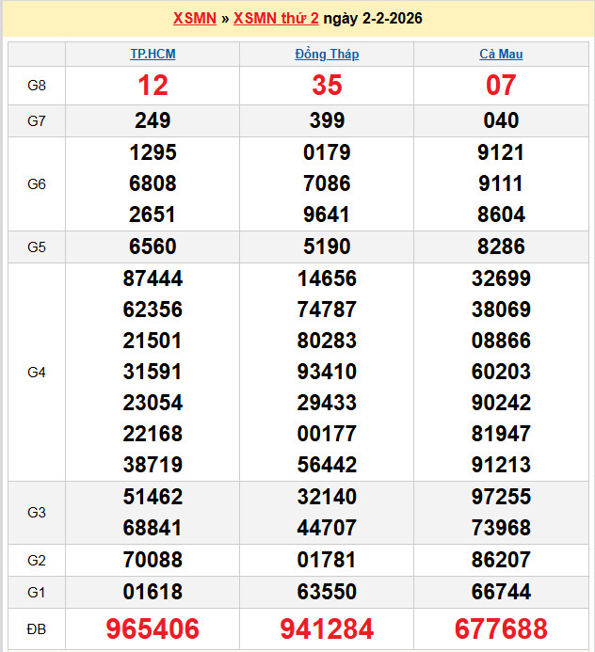Image resolution: width=595 pixels, height=652 pixels.
Task: Select the G3 row label
Action: 37,513
